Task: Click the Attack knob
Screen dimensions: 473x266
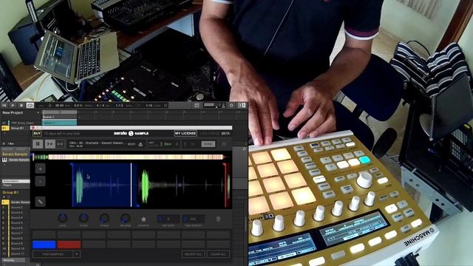Action: [104, 218]
